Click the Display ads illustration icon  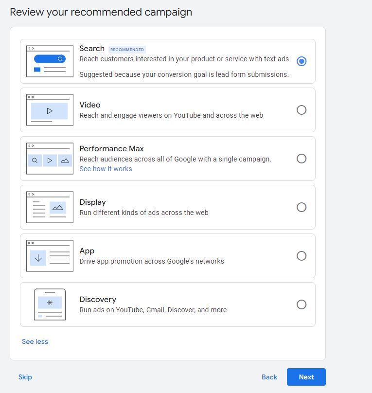coord(49,206)
